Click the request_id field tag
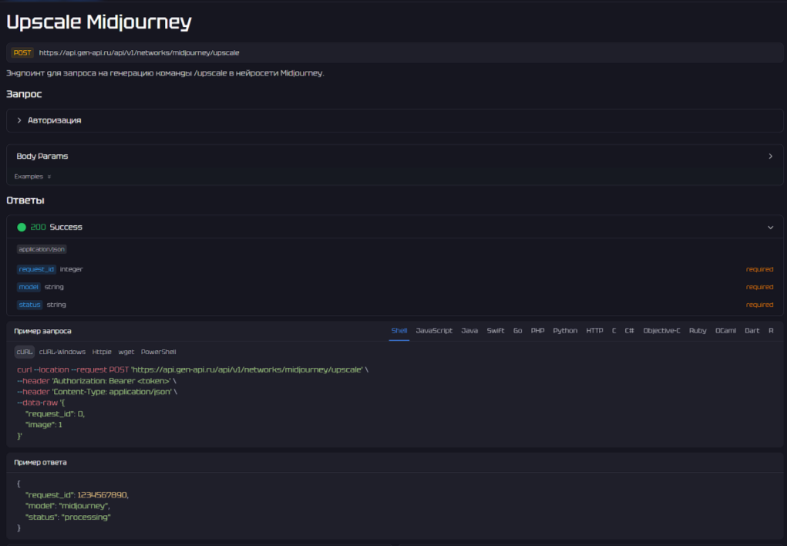This screenshot has height=546, width=787. tap(37, 269)
